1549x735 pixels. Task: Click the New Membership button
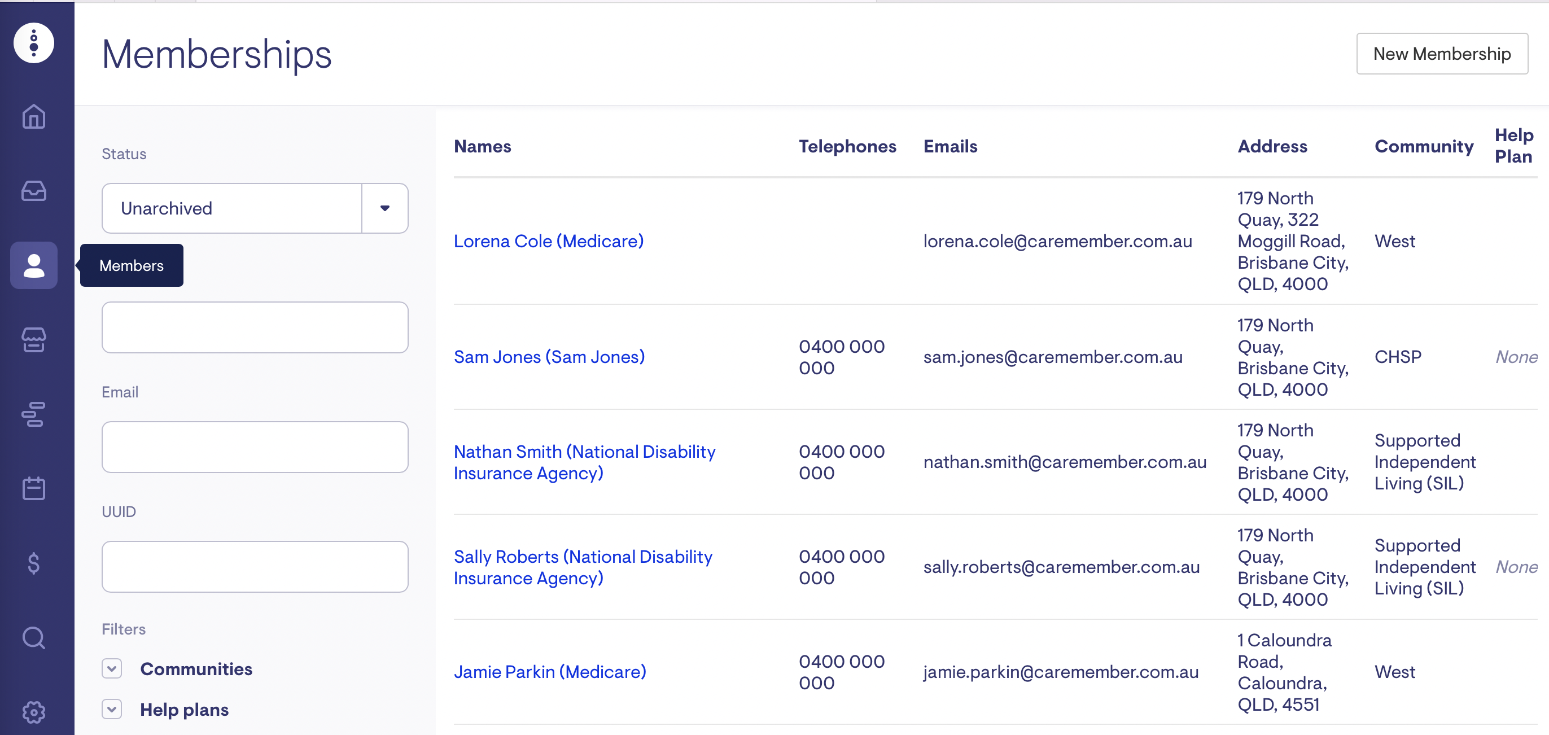1441,54
